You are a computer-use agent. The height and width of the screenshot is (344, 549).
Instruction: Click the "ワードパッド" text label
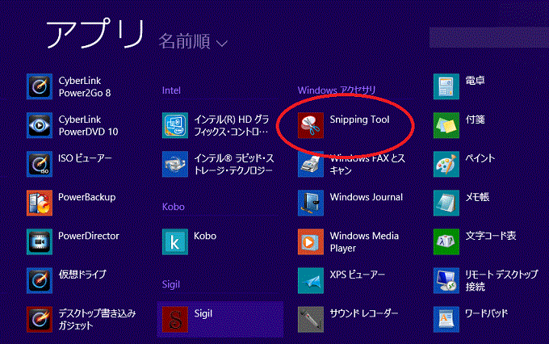[486, 313]
